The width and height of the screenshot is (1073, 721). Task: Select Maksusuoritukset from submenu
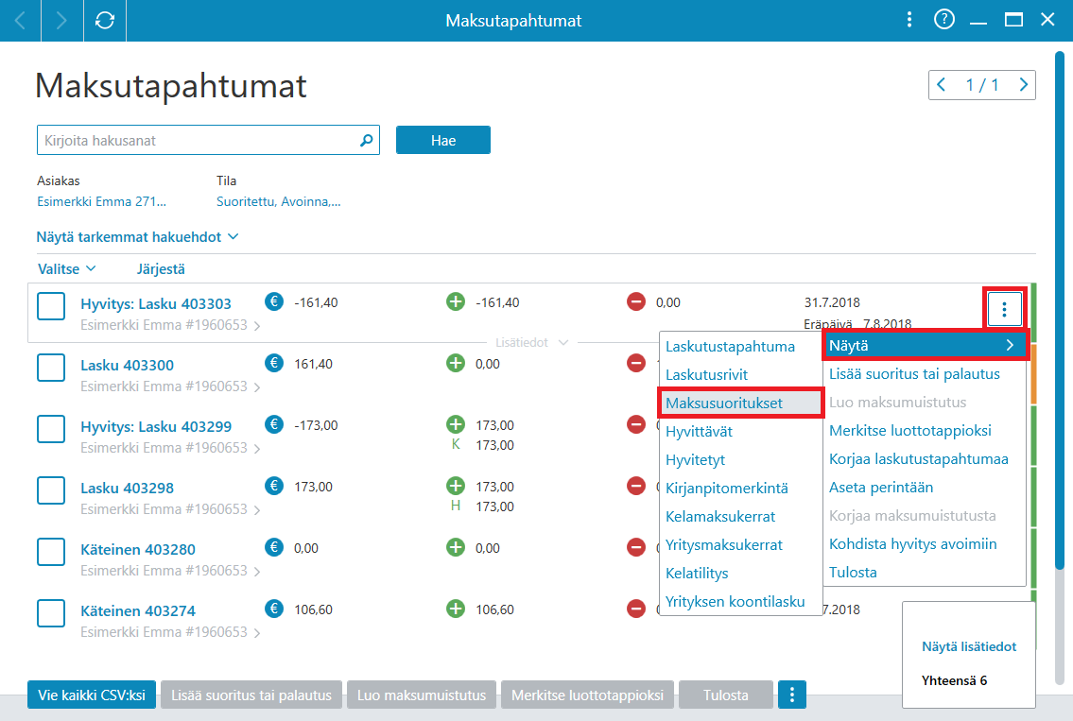point(741,403)
